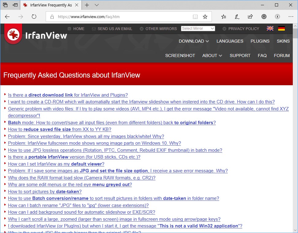298x233 pixels.
Task: Open German site version via the German flag
Action: 281,29
